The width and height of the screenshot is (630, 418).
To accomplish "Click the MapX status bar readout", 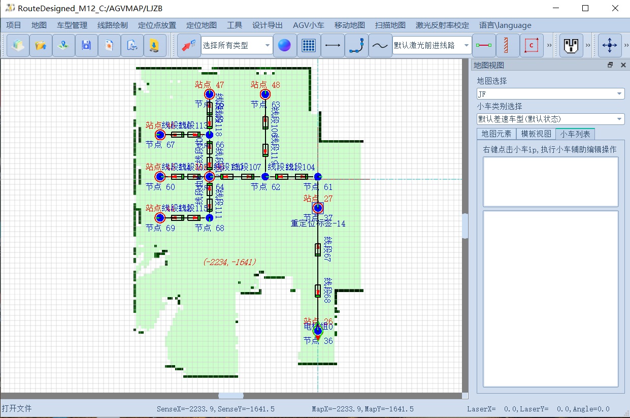I will click(362, 409).
